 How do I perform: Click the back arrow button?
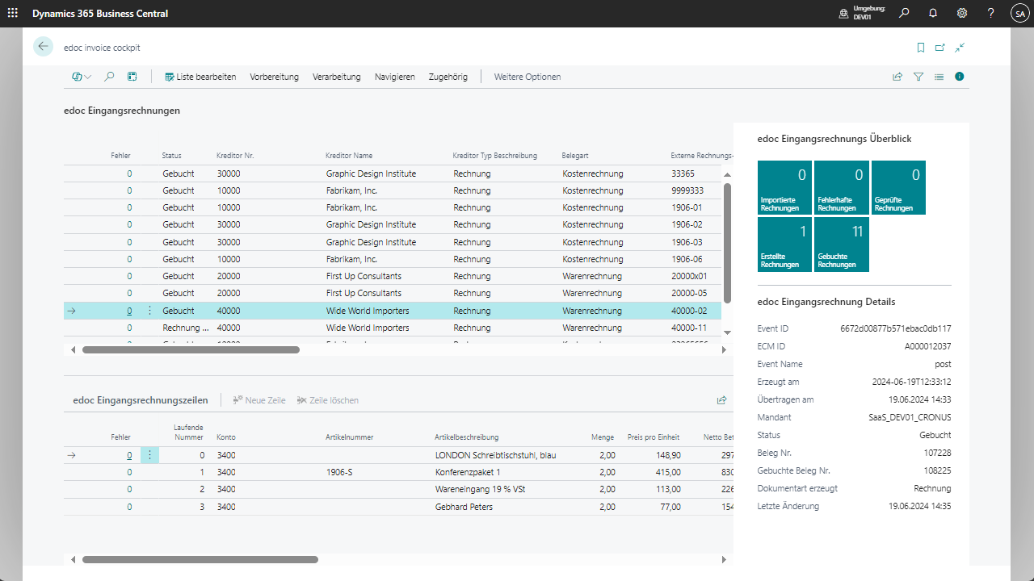coord(43,47)
